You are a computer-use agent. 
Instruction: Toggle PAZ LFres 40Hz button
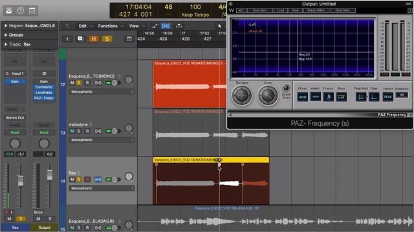(303, 97)
